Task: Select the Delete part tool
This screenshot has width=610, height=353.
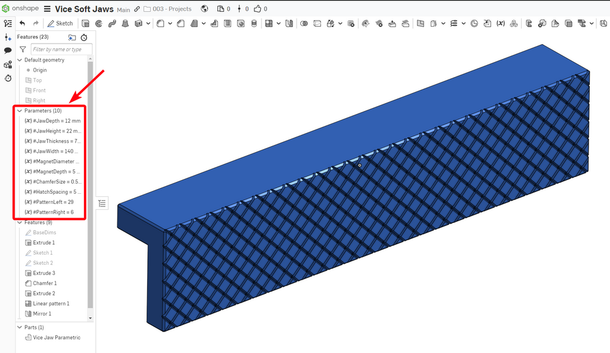Action: (x=351, y=23)
